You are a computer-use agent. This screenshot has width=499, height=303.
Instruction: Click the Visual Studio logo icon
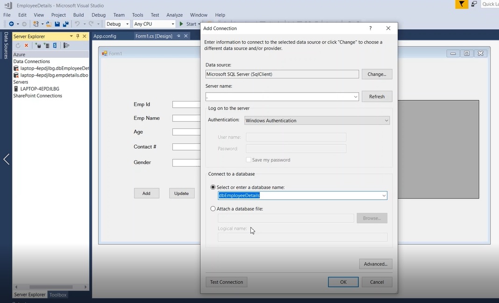tap(8, 5)
